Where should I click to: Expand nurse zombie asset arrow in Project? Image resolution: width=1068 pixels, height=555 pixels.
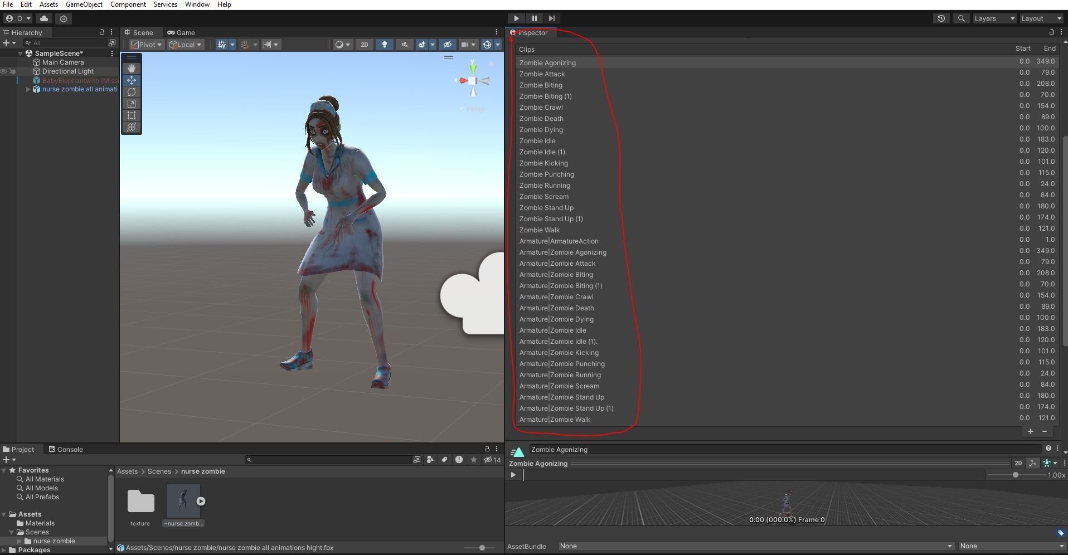coord(201,502)
